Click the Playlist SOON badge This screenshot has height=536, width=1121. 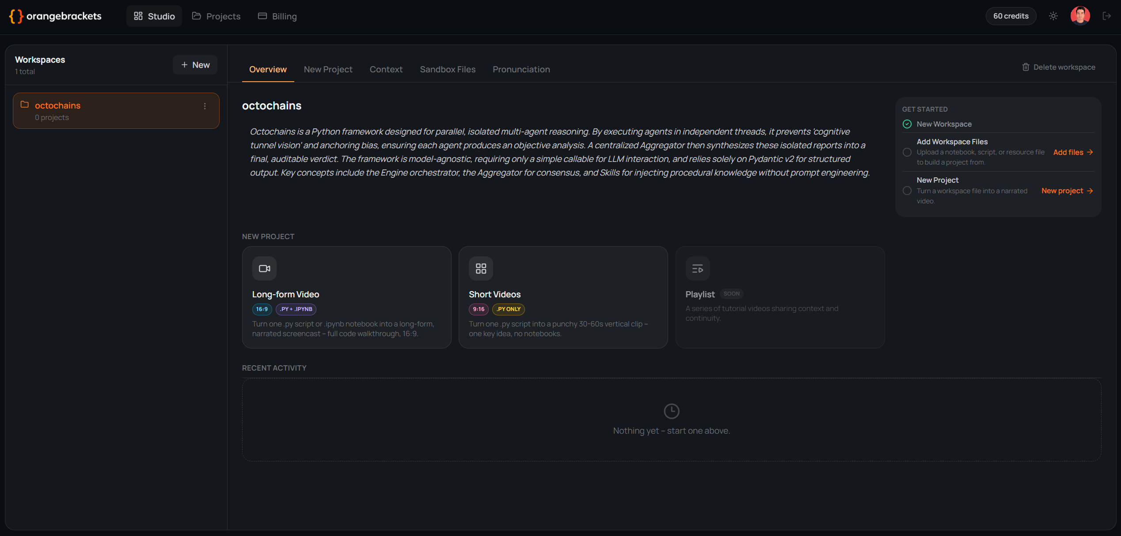tap(731, 294)
